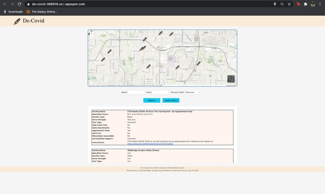Open The Galaxy Online bookmark
The height and width of the screenshot is (194, 325).
[x=42, y=12]
